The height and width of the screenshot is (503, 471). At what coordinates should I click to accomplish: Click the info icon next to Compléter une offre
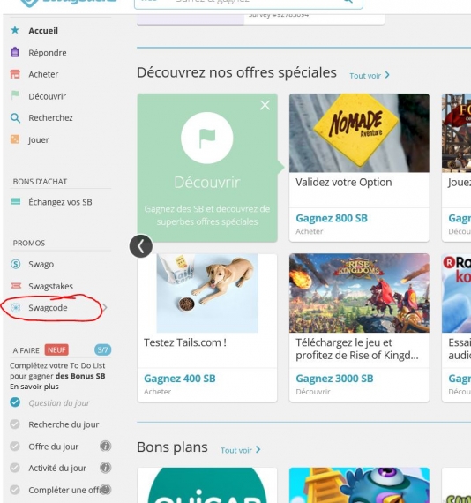click(x=106, y=490)
